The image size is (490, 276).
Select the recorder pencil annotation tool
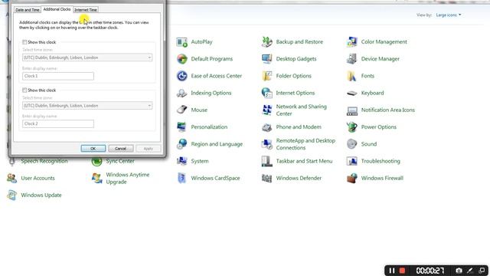470,271
